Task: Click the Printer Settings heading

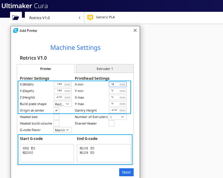Action: click(x=35, y=78)
